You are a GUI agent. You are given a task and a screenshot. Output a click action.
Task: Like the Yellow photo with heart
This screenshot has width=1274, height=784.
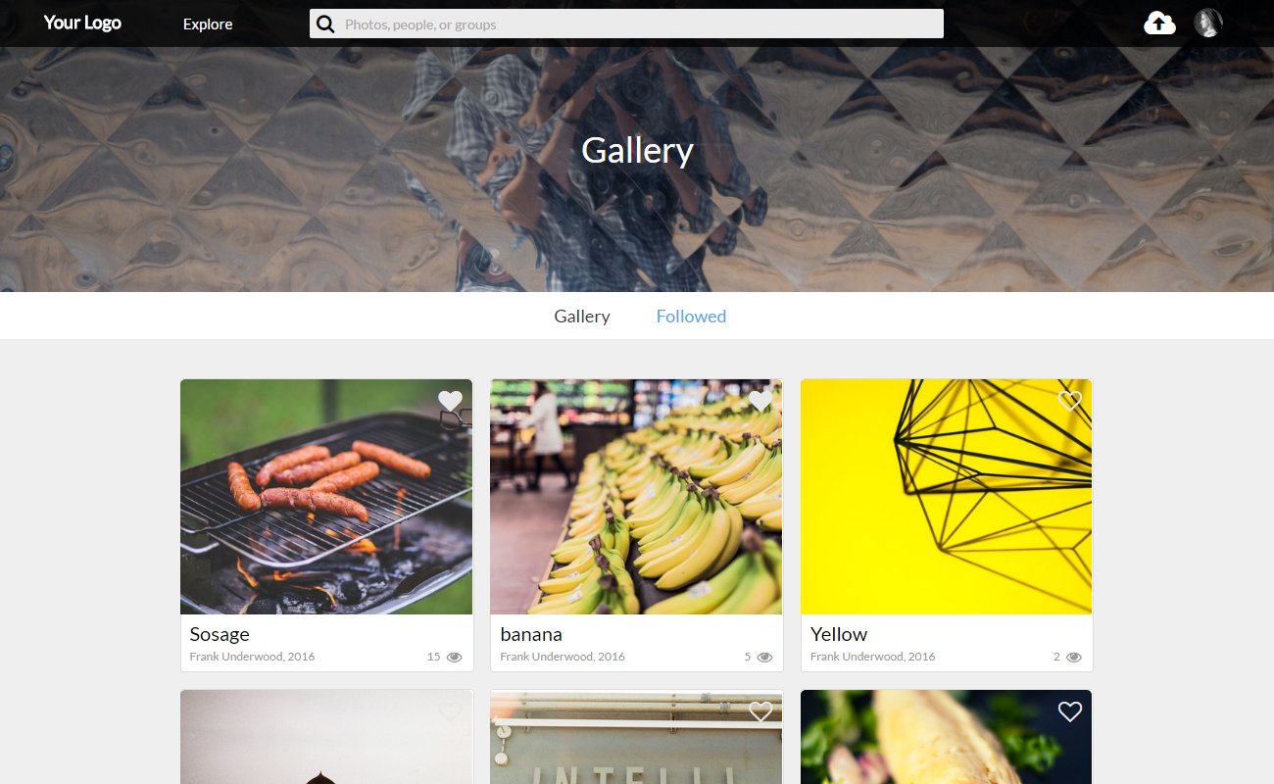point(1070,401)
